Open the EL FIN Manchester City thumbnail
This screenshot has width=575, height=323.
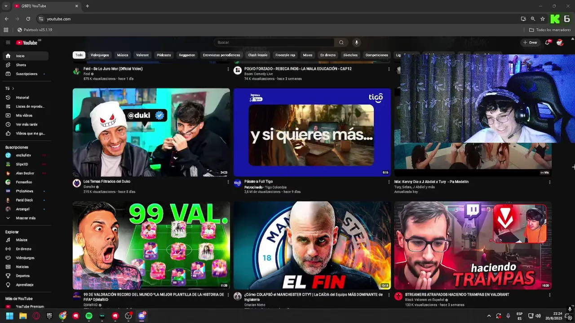pos(312,245)
